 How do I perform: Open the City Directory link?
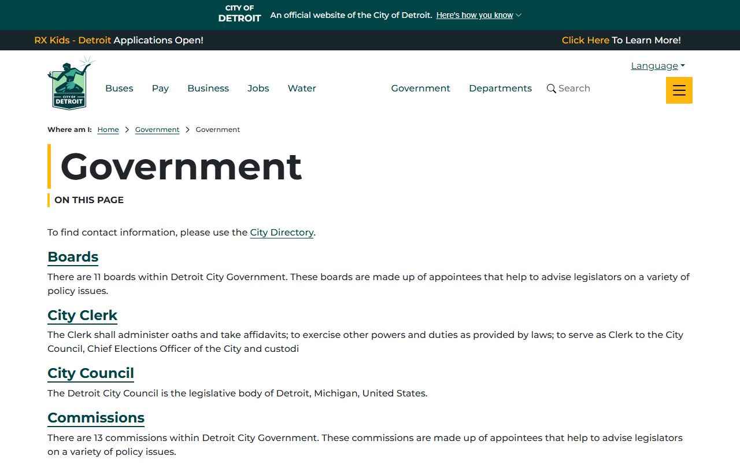coord(282,232)
